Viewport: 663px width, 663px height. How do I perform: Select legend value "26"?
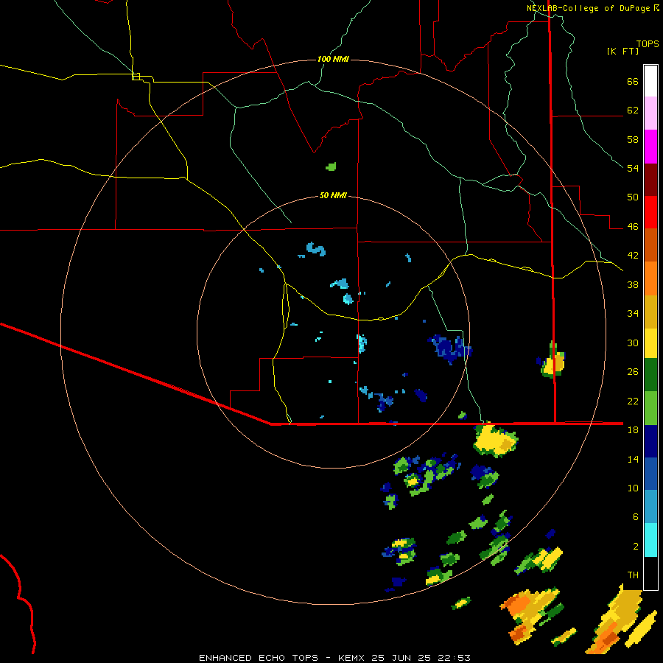click(633, 372)
